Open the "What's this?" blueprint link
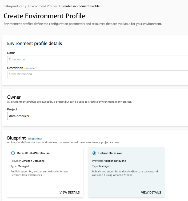This screenshot has width=188, height=201. pos(35,138)
